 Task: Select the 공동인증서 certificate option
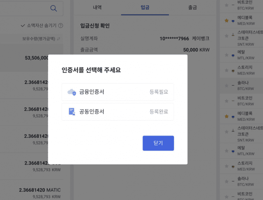click(118, 112)
